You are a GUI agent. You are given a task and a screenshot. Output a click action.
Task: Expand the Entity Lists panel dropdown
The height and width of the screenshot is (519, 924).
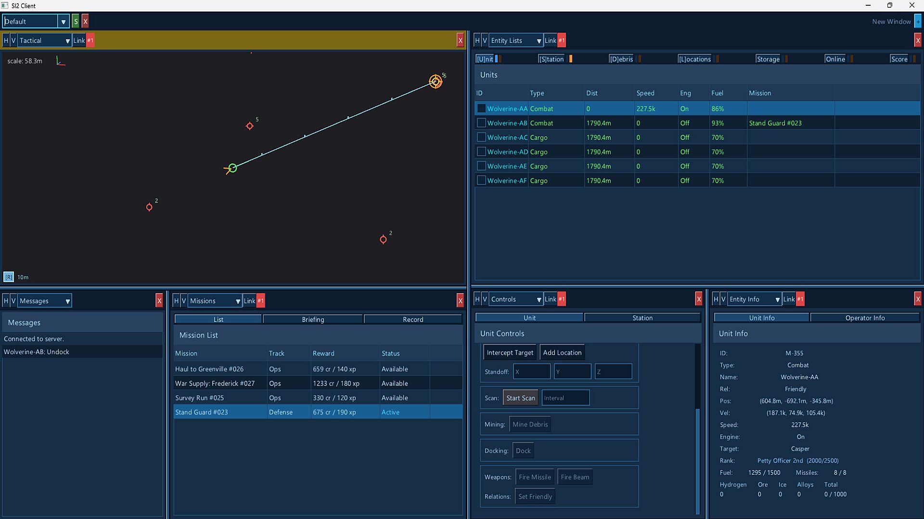point(516,41)
